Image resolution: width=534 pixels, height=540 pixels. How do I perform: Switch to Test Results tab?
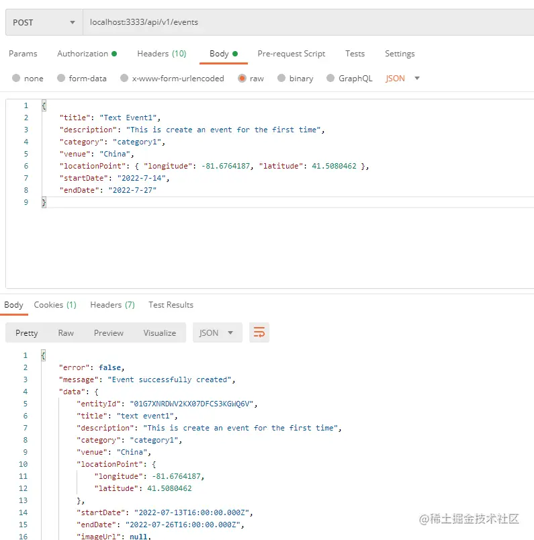pos(171,305)
